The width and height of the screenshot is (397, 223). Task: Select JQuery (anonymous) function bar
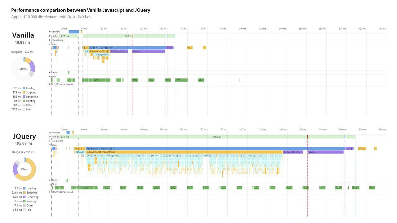coord(113,155)
